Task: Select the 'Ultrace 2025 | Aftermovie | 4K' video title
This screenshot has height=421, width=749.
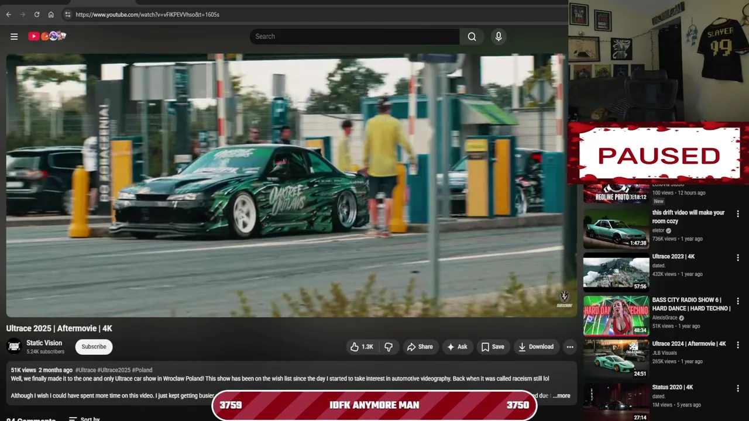Action: tap(59, 329)
